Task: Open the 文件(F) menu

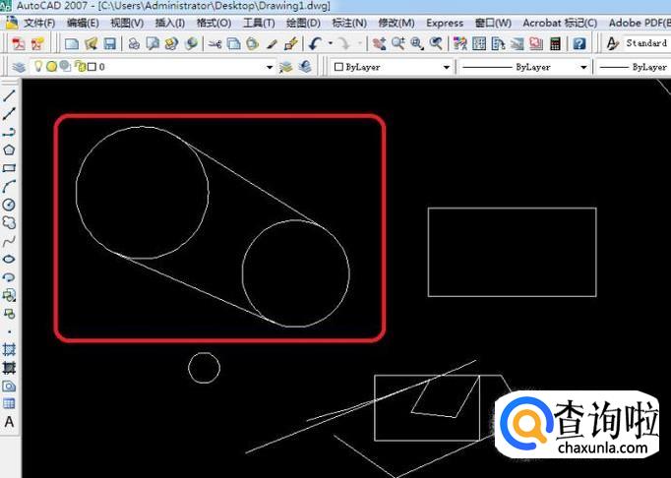Action: coord(39,23)
